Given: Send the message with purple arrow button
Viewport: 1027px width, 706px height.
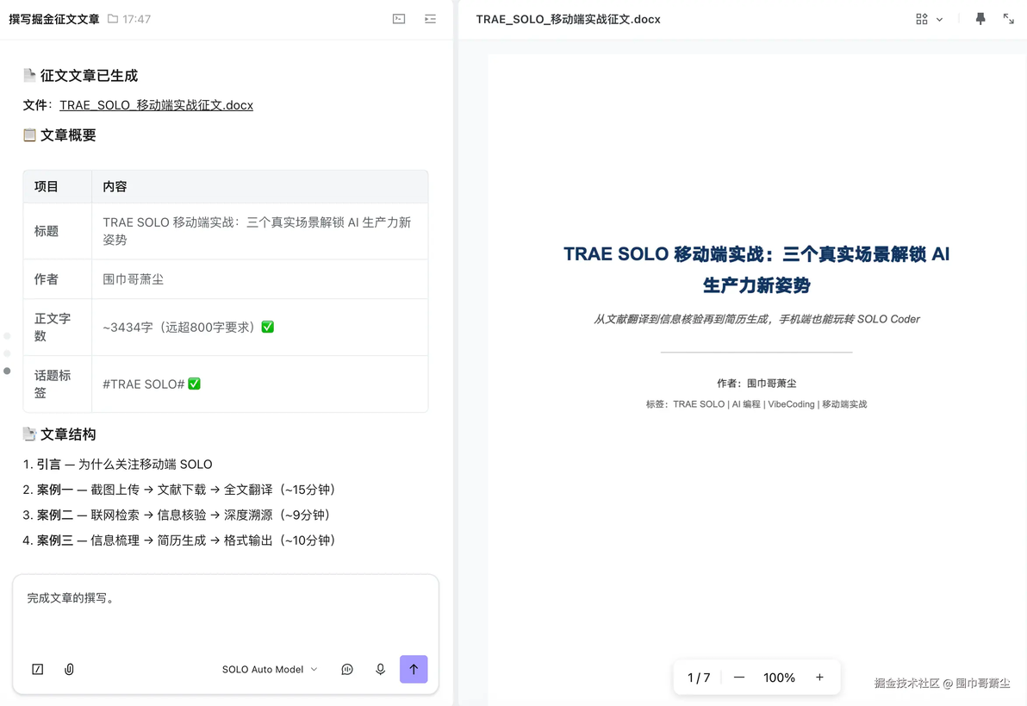Looking at the screenshot, I should [x=414, y=669].
